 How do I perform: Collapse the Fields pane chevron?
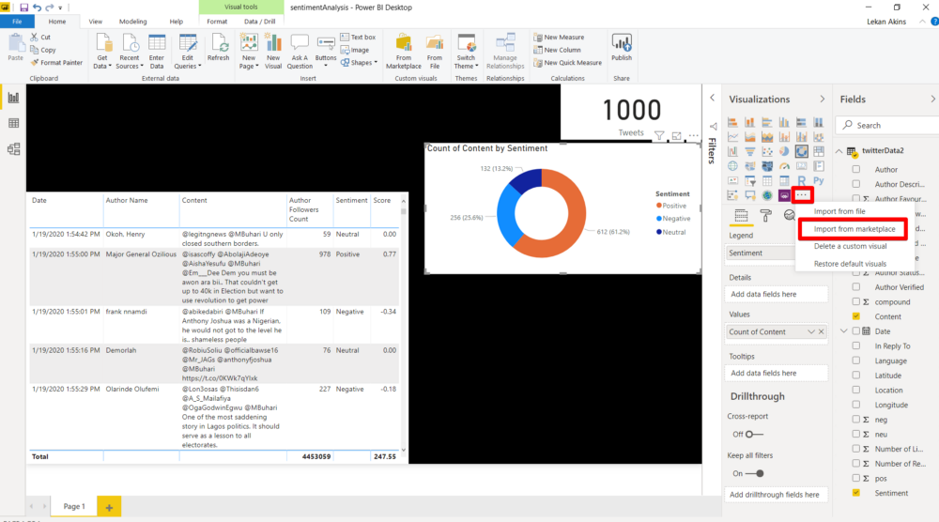click(x=932, y=99)
